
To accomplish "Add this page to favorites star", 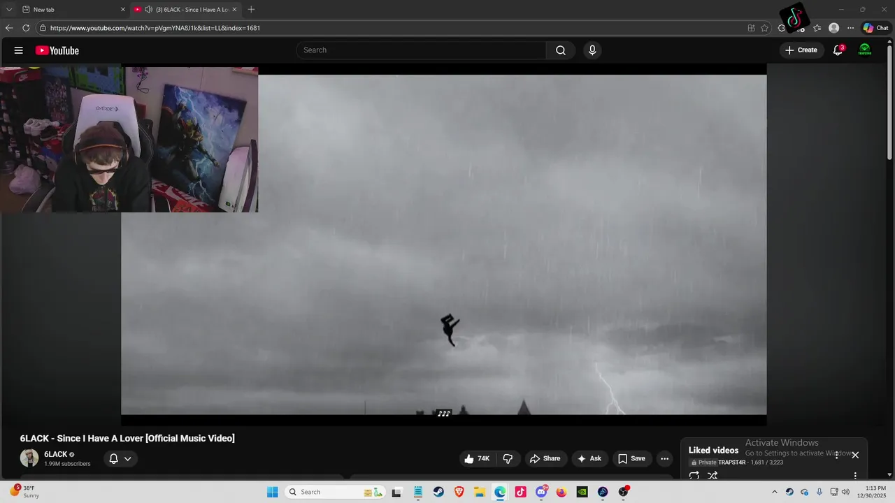I will pyautogui.click(x=764, y=28).
